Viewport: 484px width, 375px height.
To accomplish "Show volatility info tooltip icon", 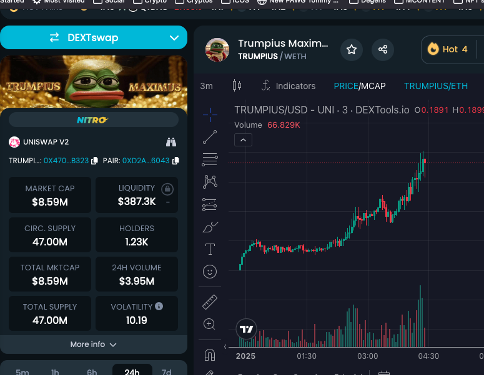I will coord(159,306).
